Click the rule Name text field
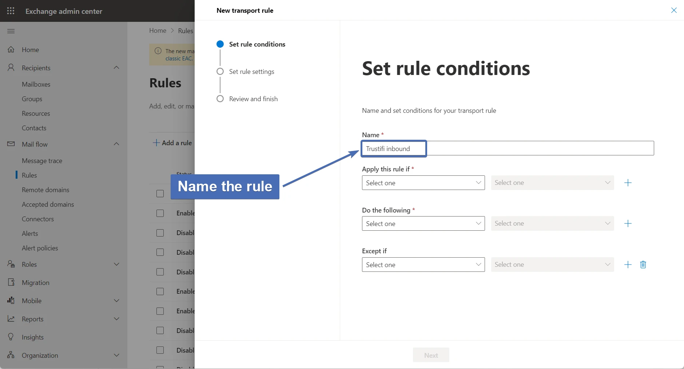 click(x=508, y=148)
